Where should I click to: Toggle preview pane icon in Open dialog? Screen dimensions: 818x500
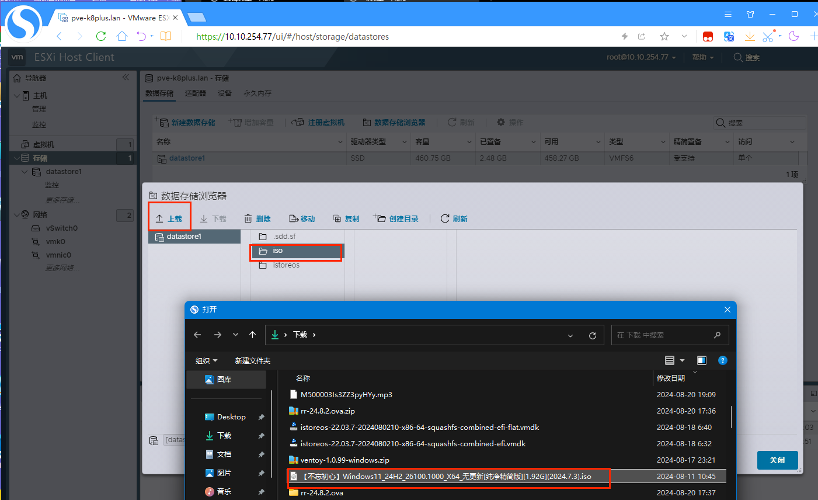(x=702, y=360)
